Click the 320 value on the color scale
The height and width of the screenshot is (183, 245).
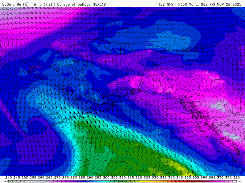[139, 178]
